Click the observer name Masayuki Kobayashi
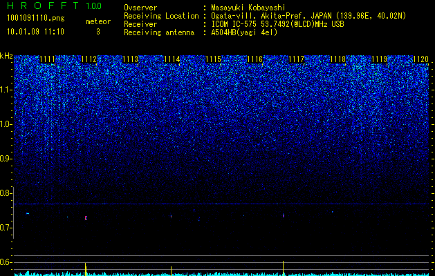Screen dimensions: 435x276 [x=248, y=8]
